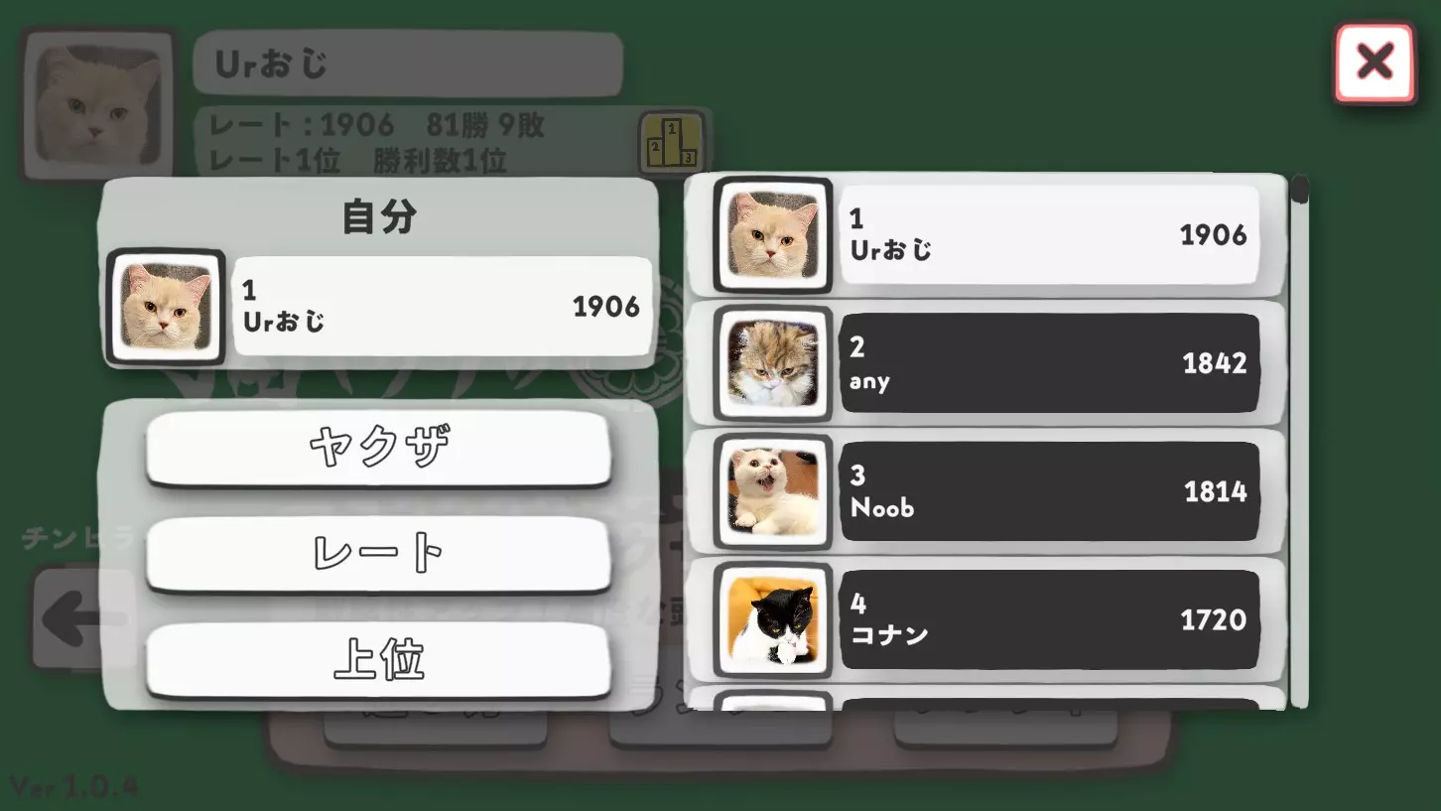
Task: Choose the 上位 ranking button
Action: point(378,661)
